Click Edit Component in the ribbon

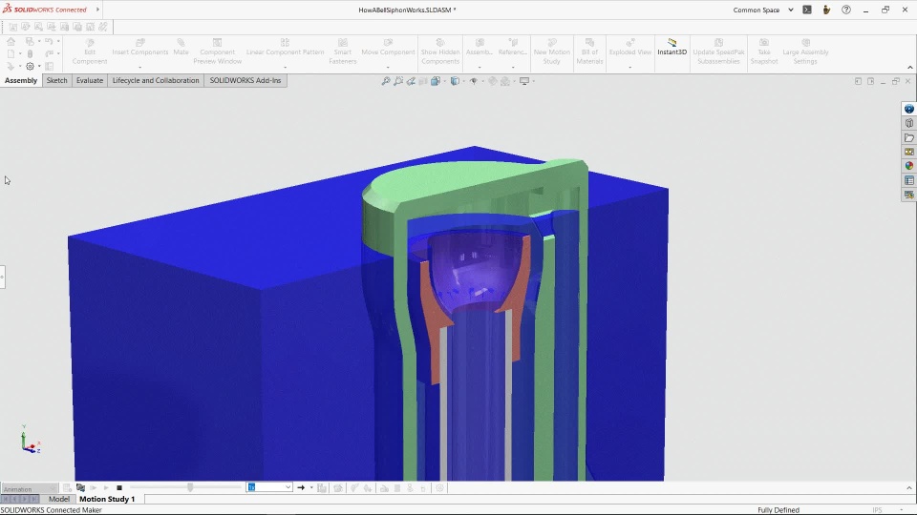pos(90,51)
